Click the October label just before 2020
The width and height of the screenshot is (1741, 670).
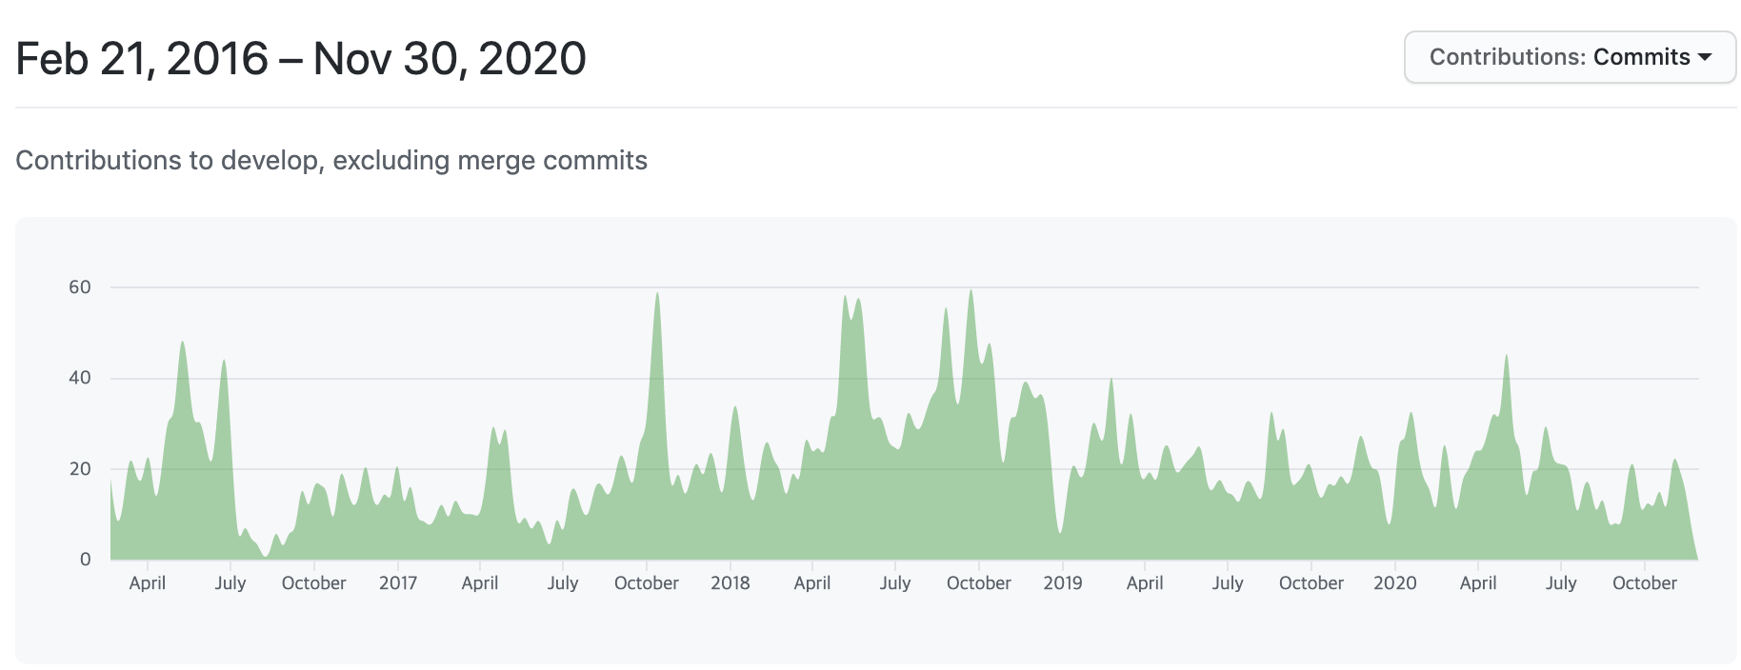[1311, 582]
